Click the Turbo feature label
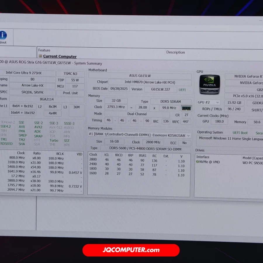 (54, 141)
